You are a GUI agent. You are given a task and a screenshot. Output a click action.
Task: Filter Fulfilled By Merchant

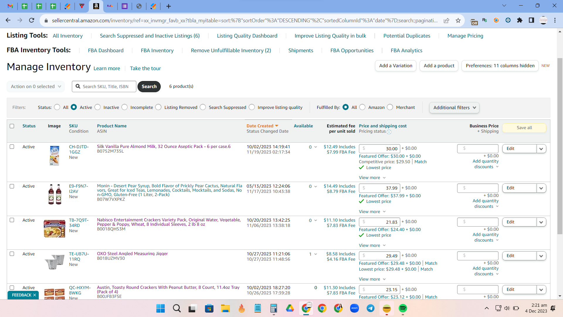point(390,107)
